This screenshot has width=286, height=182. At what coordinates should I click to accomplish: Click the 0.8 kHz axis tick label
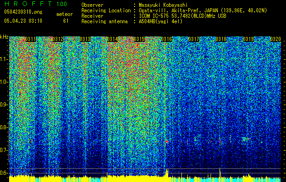coord(4,127)
